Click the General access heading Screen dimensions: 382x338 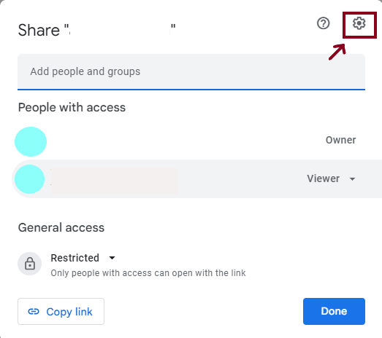tap(61, 228)
